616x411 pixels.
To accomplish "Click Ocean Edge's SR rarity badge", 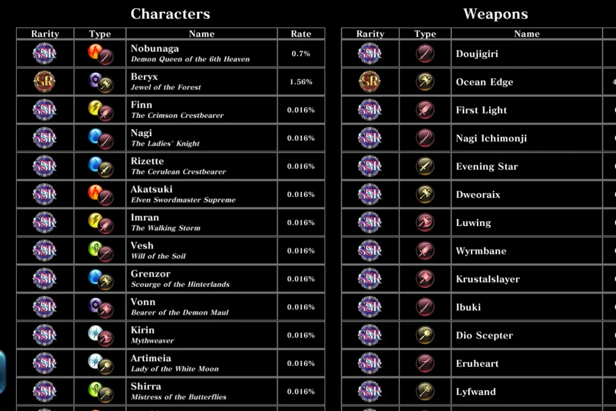I will click(370, 82).
